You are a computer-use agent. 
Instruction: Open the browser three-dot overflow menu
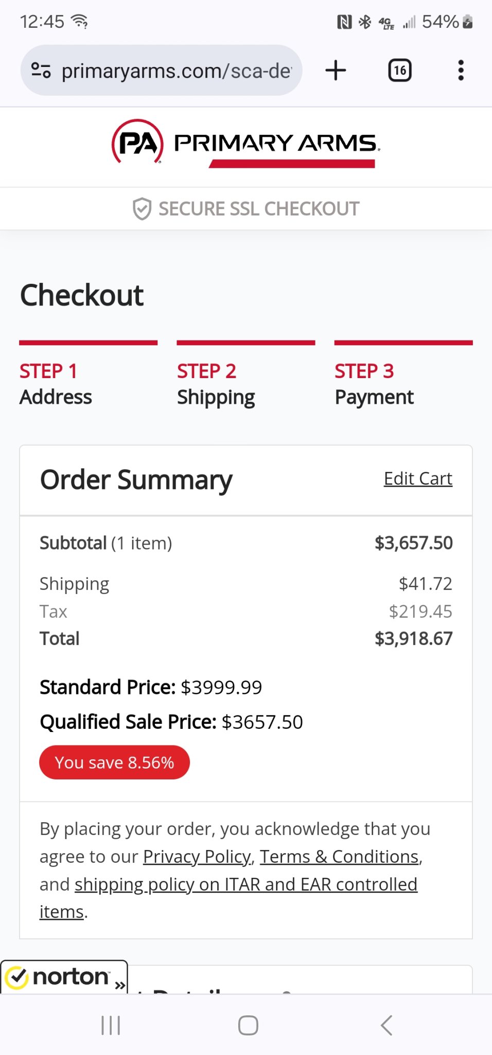pos(461,70)
